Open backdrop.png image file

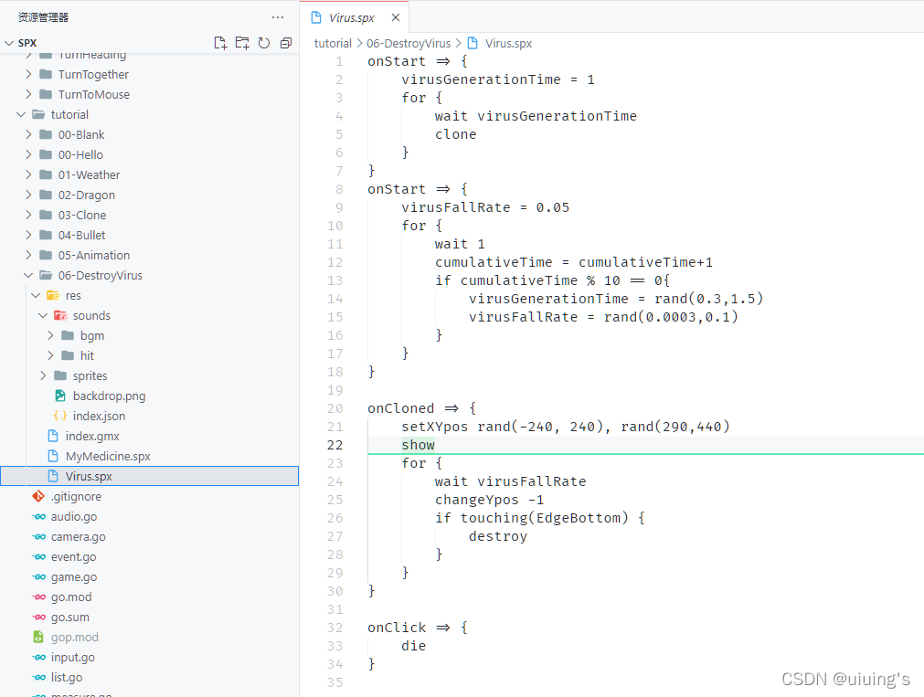109,396
